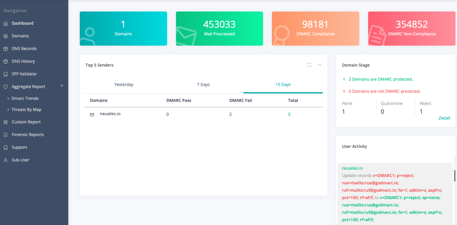
Task: Open Threats By Map submenu item
Action: click(x=26, y=109)
